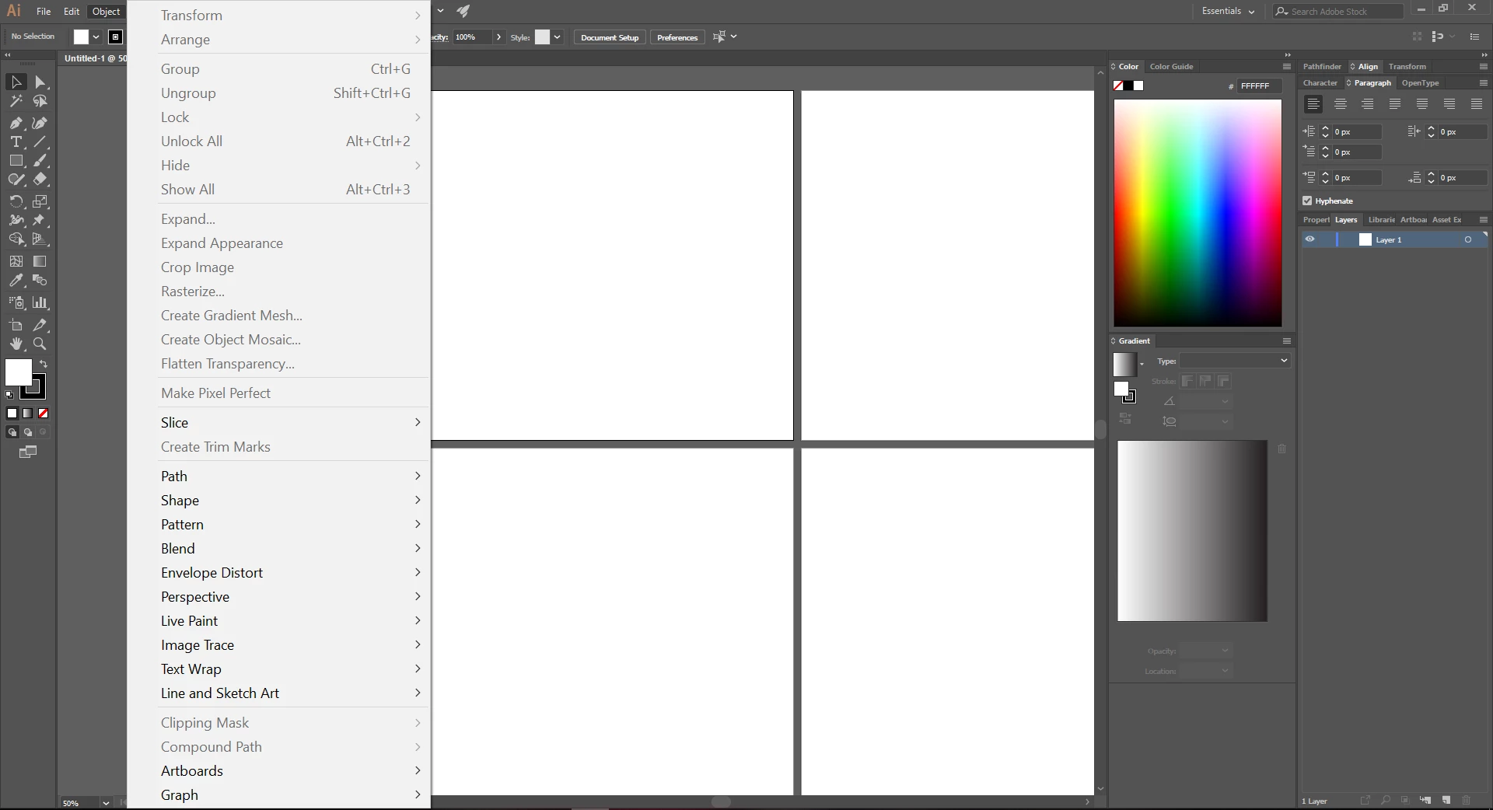Click the gradient preview swatch
Screen dimensions: 1493x810
pos(1124,364)
